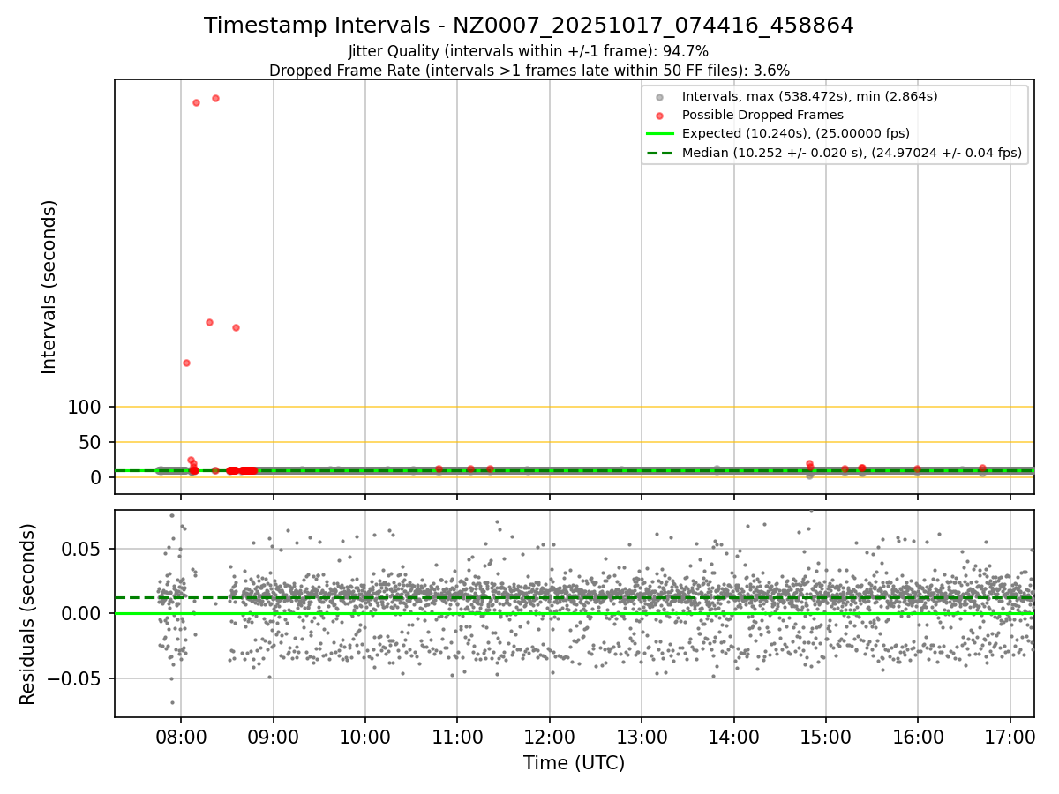
Task: Click the solid green Expected line sample in legend
Action: pyautogui.click(x=659, y=134)
